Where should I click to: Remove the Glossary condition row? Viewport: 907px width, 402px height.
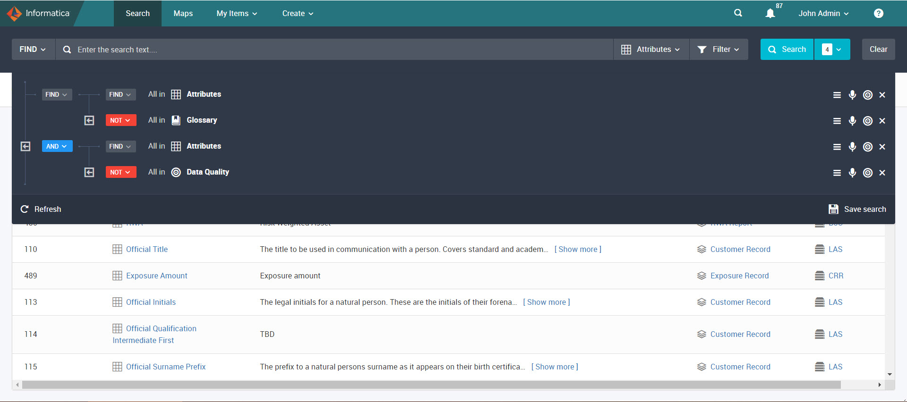[882, 121]
